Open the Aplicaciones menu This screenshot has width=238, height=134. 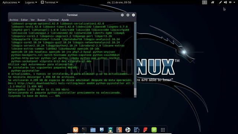11,3
